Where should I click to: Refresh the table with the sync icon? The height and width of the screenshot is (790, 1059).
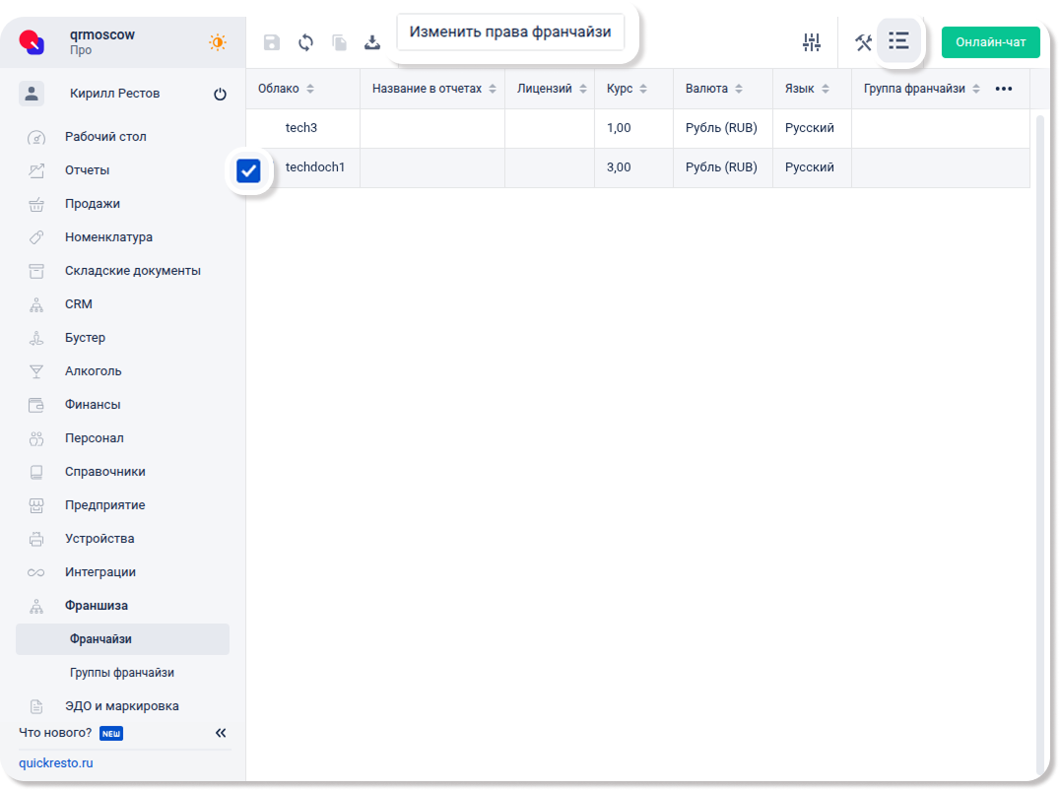point(306,42)
